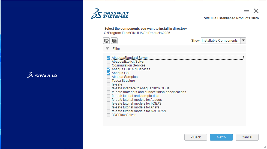This screenshot has height=149, width=267.
Task: Click the Abaqus/Explicit Solver label
Action: point(128,62)
